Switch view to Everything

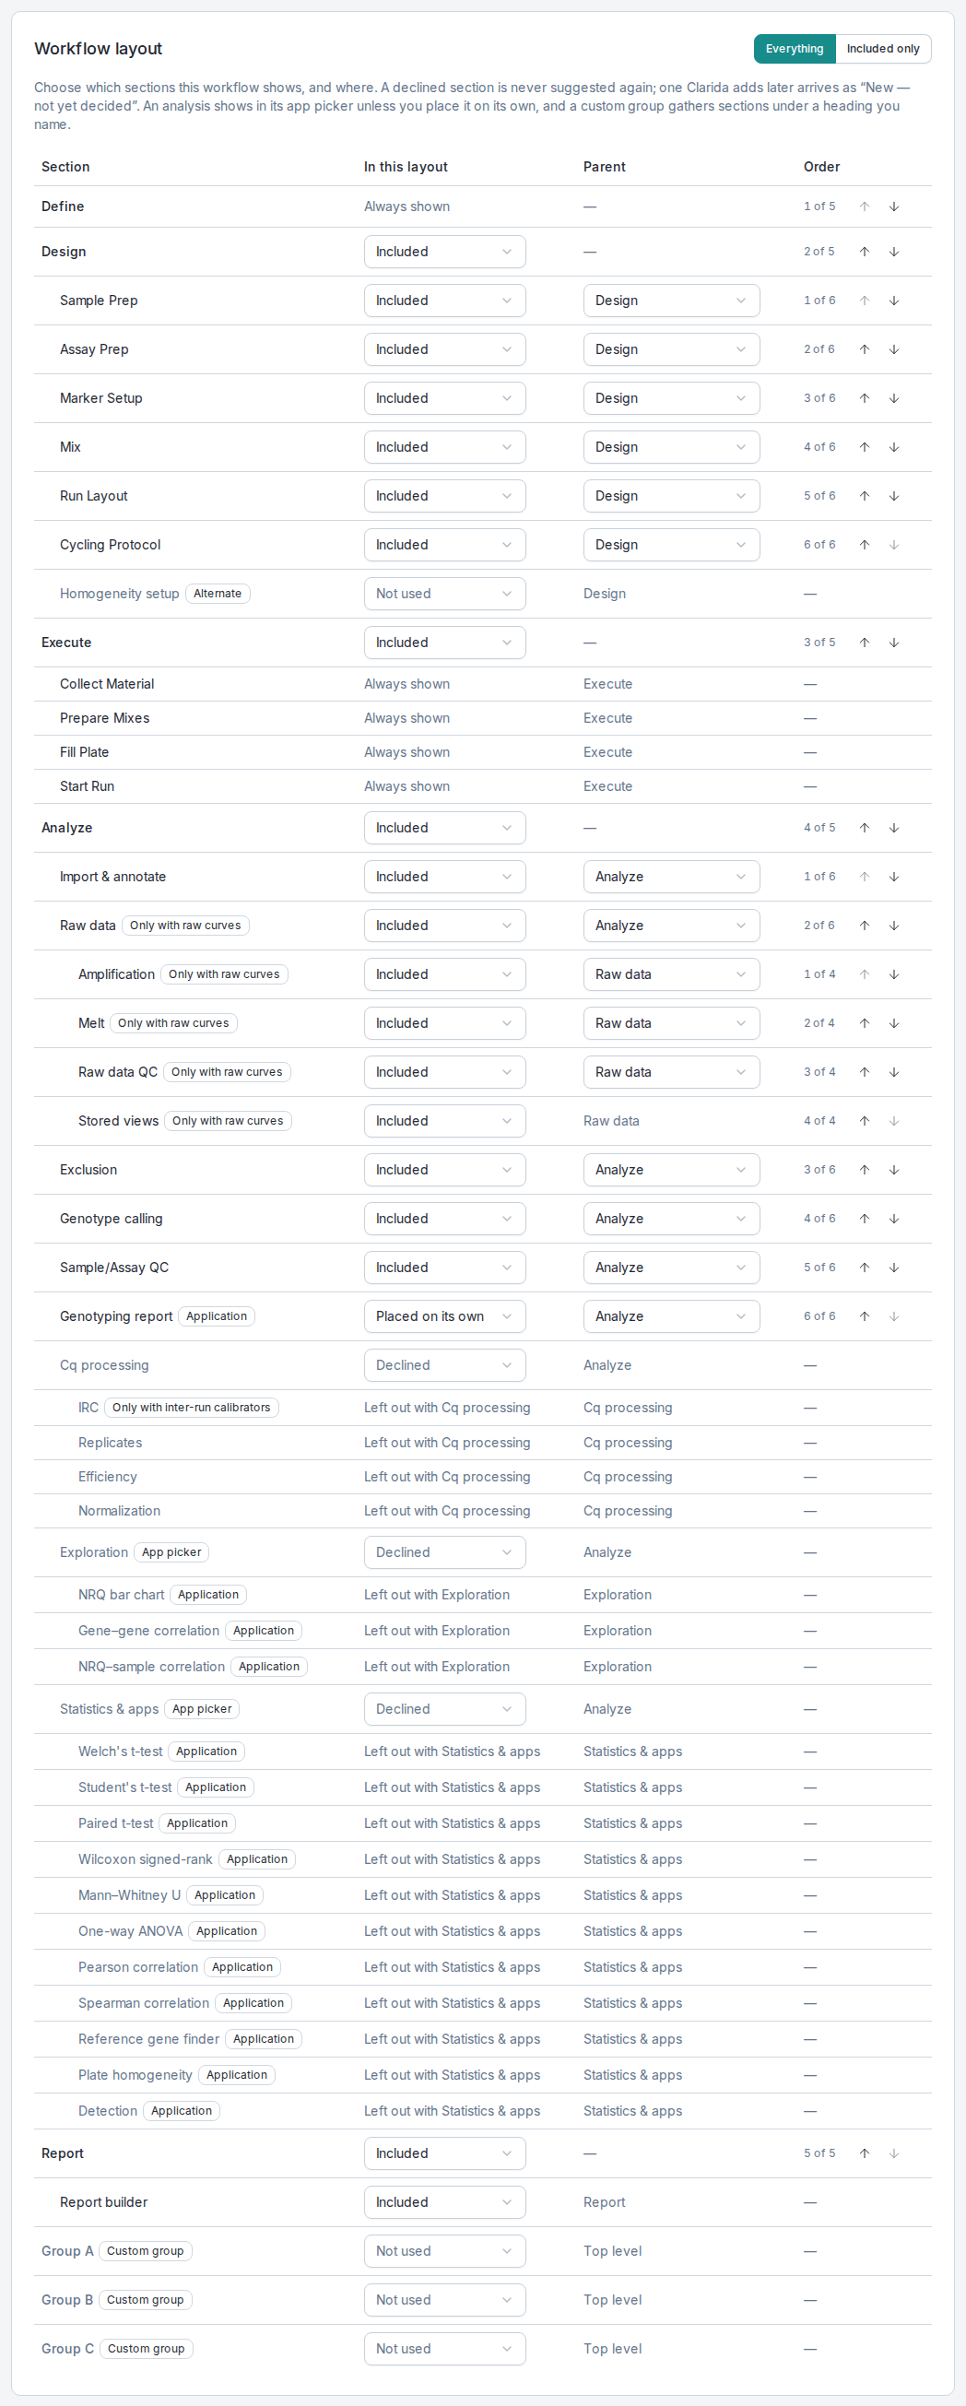[795, 49]
